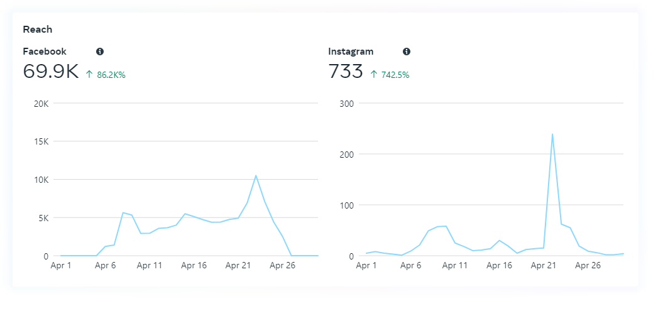Click the Facebook reach info icon
Screen dimensions: 663x311
pyautogui.click(x=100, y=52)
